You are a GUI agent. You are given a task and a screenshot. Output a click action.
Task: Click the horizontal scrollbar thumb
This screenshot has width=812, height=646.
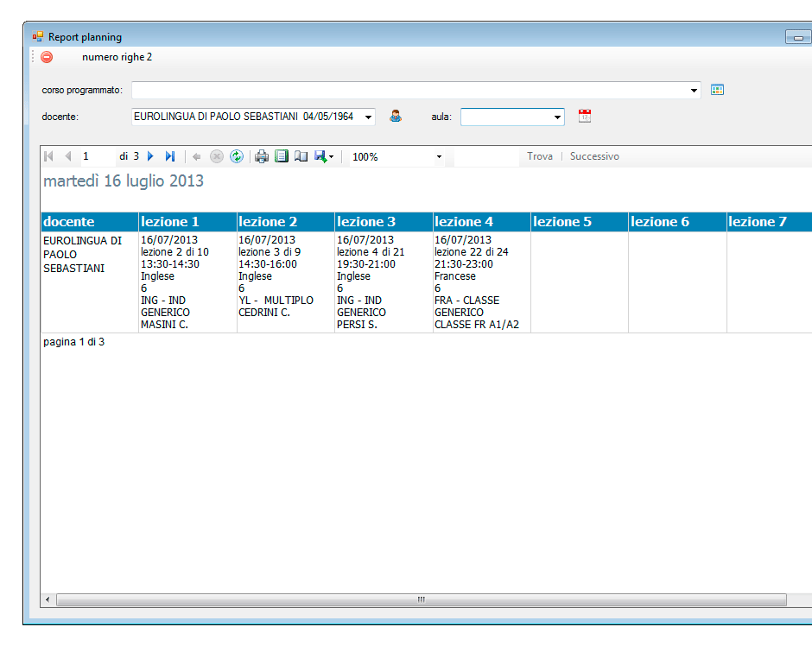tap(422, 599)
